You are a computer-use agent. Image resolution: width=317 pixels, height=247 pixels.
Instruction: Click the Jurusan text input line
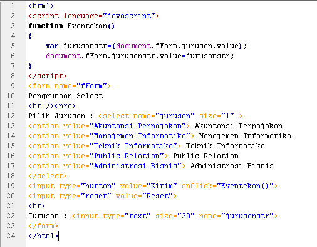pos(153,216)
